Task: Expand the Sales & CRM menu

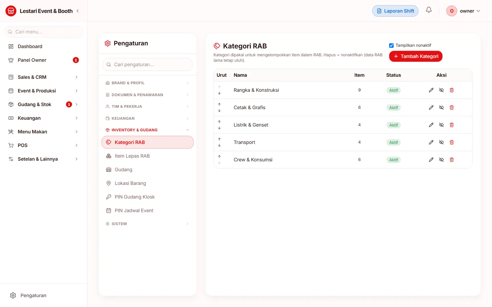Action: point(43,77)
